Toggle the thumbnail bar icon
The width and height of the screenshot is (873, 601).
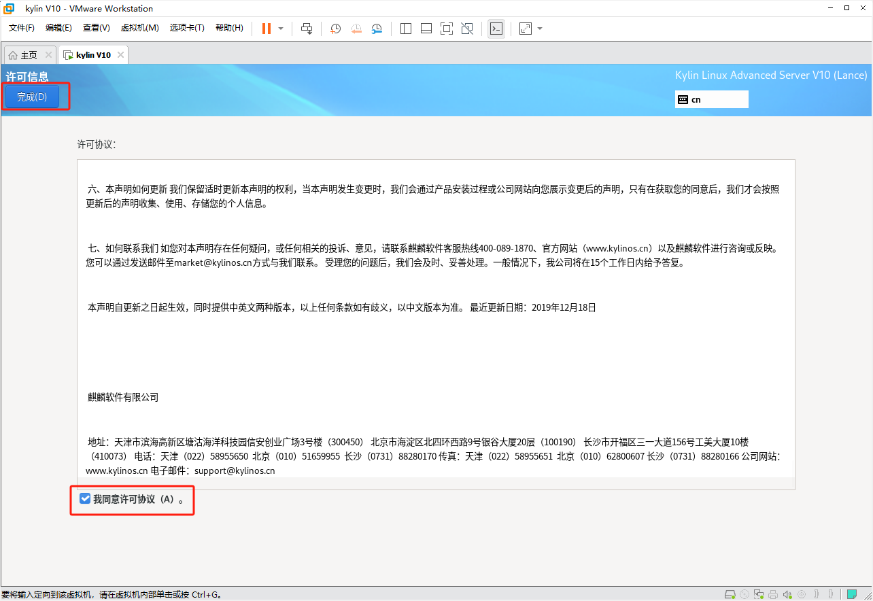[x=426, y=29]
